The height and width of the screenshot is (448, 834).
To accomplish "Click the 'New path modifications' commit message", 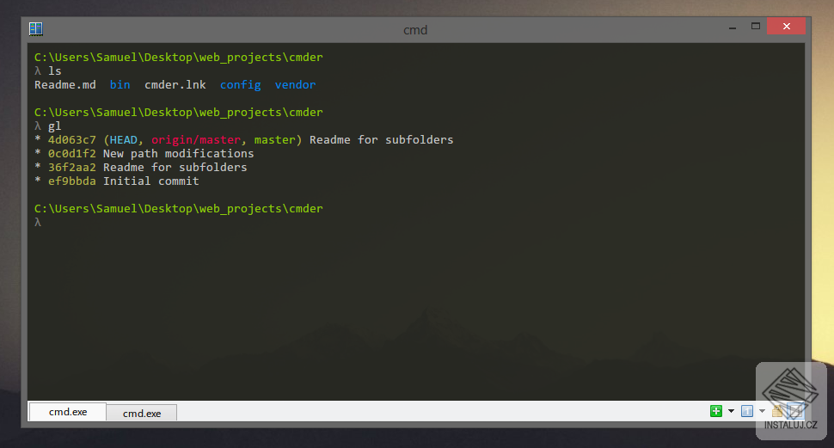I will [x=179, y=154].
